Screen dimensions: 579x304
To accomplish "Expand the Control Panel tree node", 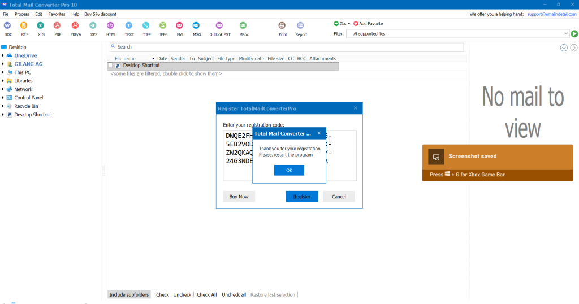I will (x=3, y=98).
